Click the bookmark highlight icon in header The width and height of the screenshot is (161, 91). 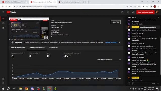pyautogui.click(x=128, y=12)
